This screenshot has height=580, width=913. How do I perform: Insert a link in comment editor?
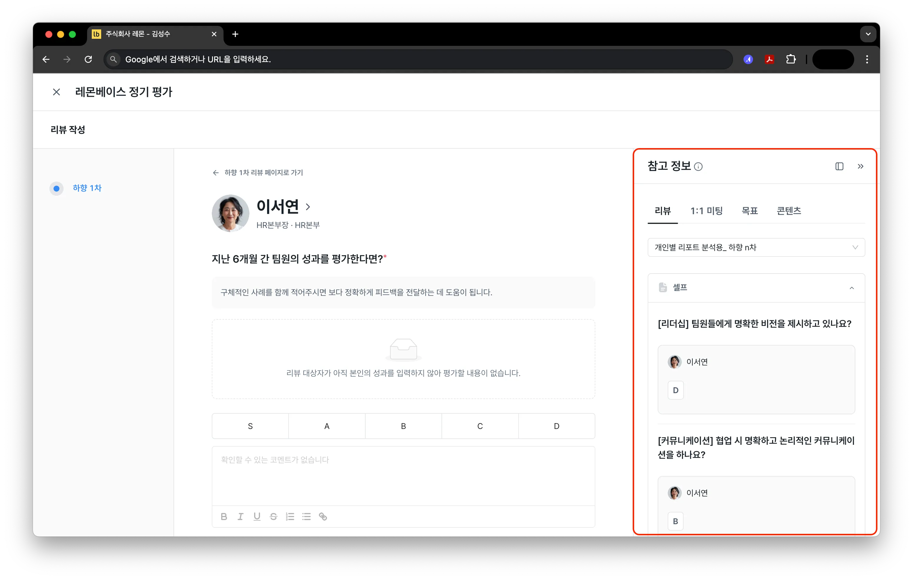pos(323,516)
